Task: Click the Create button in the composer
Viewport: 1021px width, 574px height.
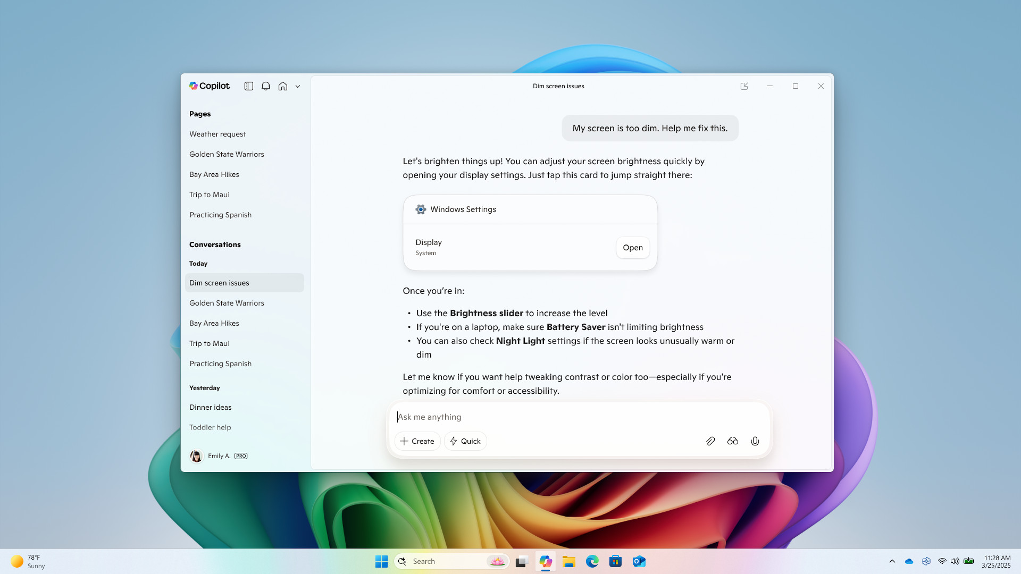Action: pyautogui.click(x=417, y=441)
